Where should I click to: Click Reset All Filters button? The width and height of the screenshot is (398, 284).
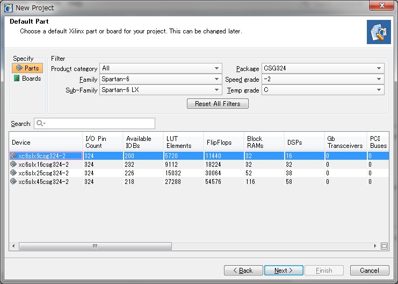[218, 104]
